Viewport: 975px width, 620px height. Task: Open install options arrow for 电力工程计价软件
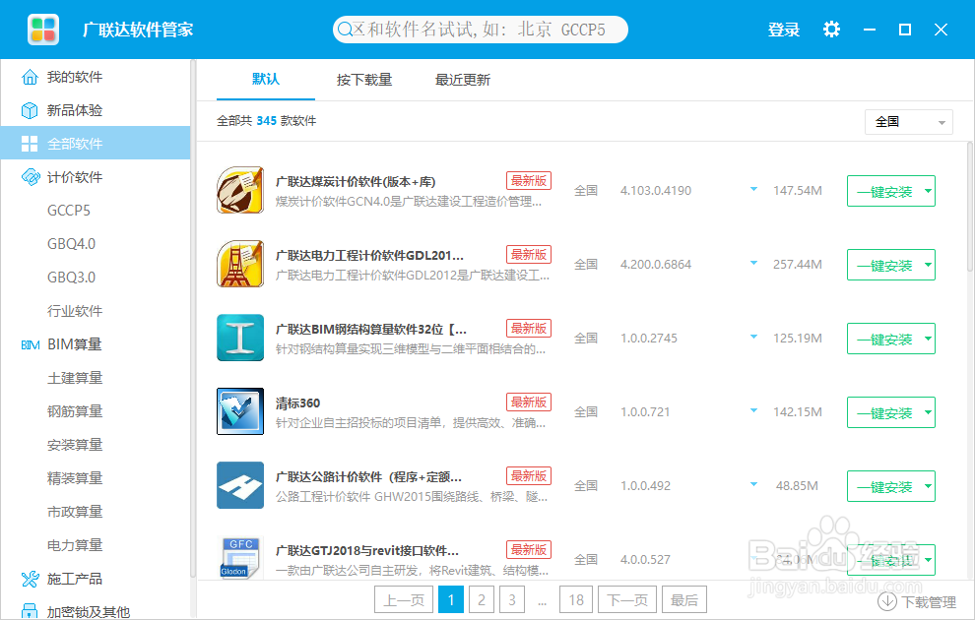pos(928,266)
